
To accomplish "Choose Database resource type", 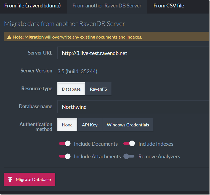I will 71,89.
